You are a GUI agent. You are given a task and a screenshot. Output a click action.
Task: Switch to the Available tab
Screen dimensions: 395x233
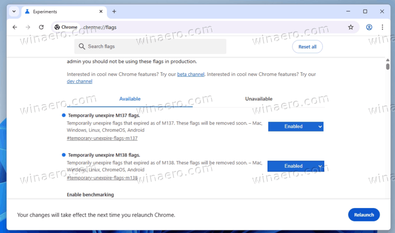coord(130,99)
